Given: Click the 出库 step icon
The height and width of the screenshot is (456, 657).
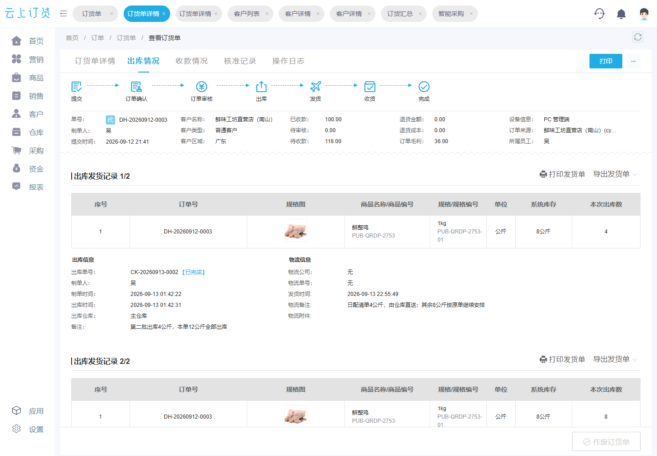Looking at the screenshot, I should tap(261, 86).
